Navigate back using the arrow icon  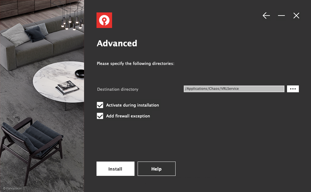pos(266,16)
